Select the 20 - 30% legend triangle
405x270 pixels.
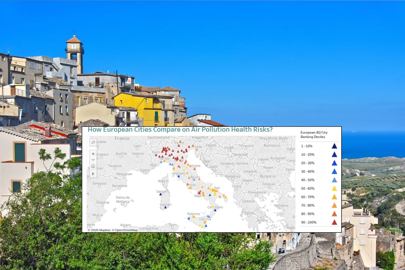[334, 163]
